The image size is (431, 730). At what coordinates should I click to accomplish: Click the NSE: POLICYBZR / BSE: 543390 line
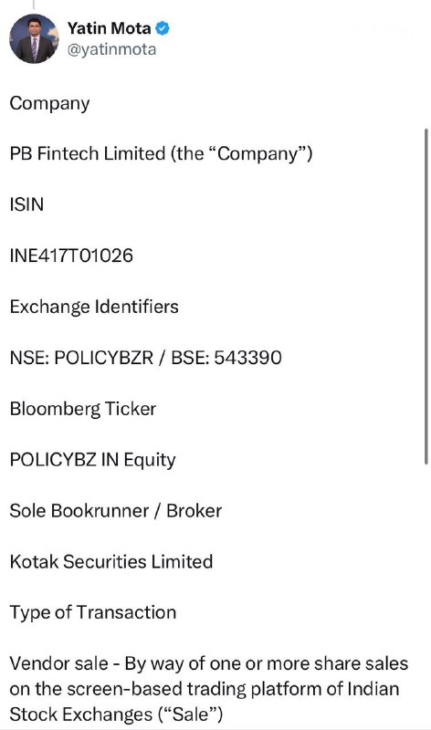coord(145,358)
